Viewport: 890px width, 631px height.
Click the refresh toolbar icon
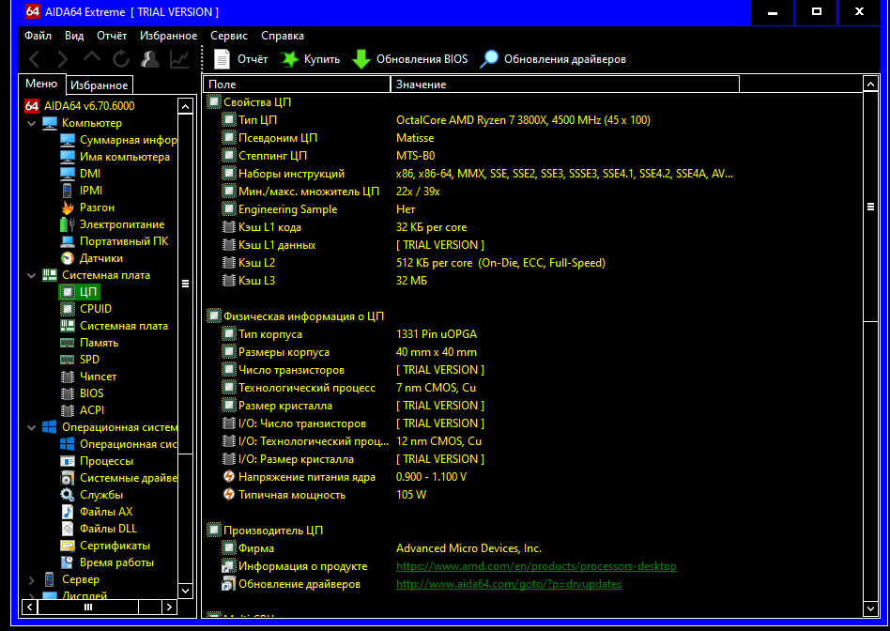coord(121,59)
